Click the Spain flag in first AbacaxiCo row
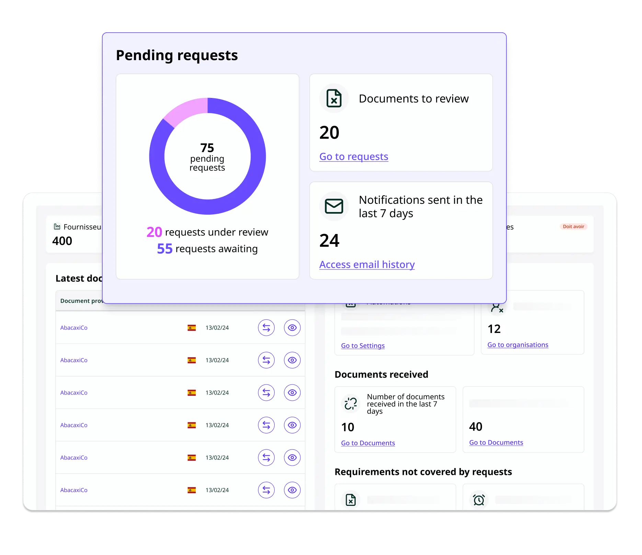This screenshot has width=642, height=555. point(192,328)
